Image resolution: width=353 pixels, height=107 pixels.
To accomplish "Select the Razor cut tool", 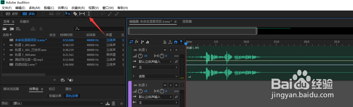I will click(x=75, y=14).
